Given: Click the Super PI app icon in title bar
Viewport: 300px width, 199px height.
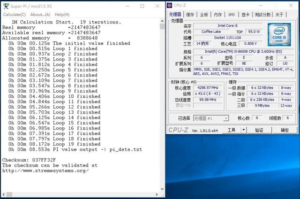Looking at the screenshot, I should point(6,6).
